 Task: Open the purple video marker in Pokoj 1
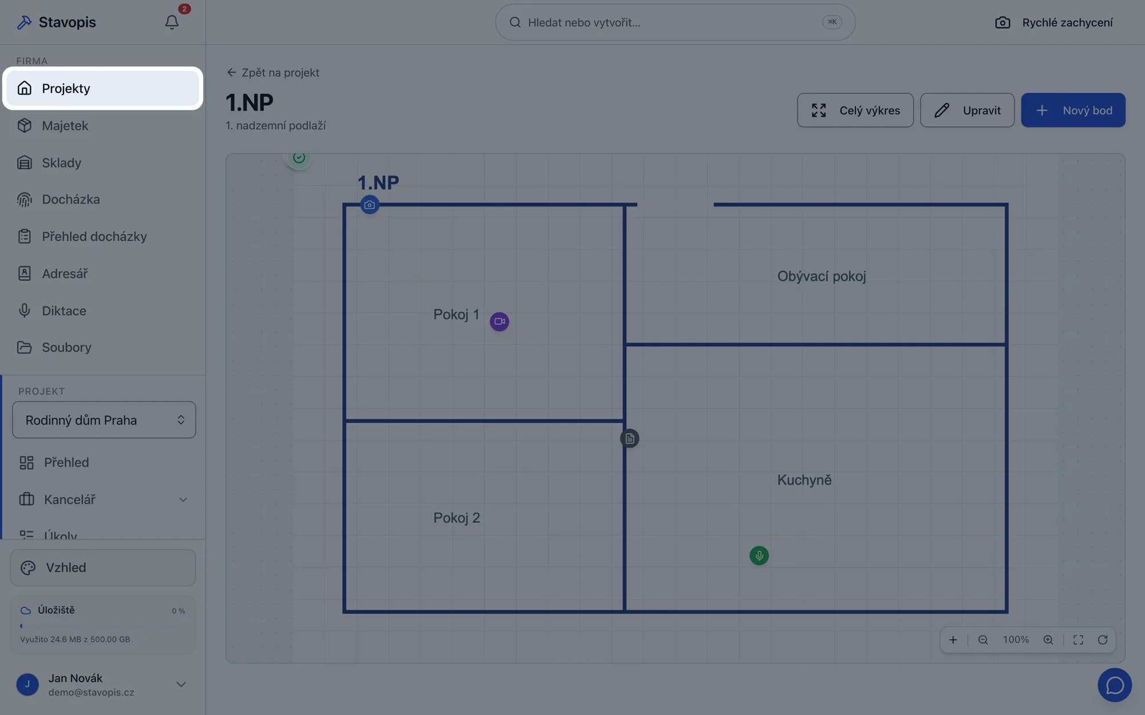click(499, 321)
